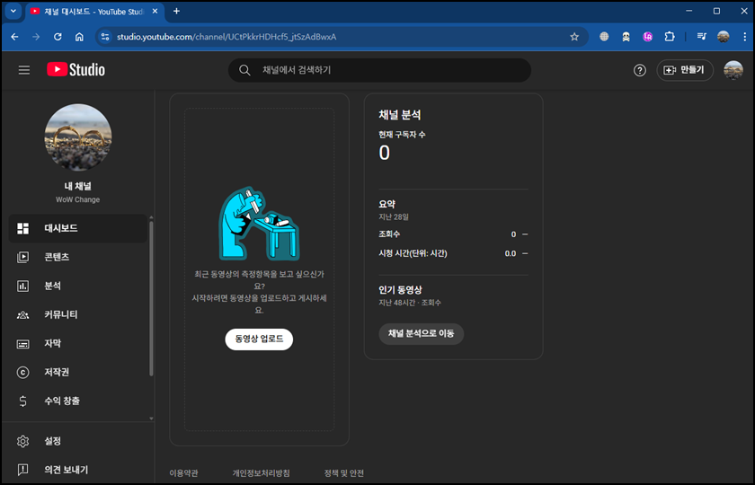Click the address bar URL

pyautogui.click(x=226, y=37)
